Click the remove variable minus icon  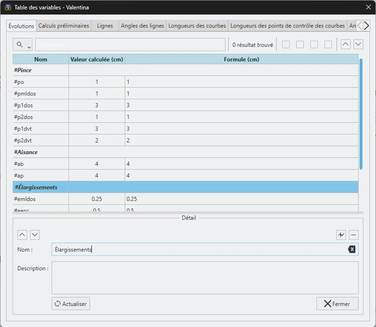(x=353, y=235)
